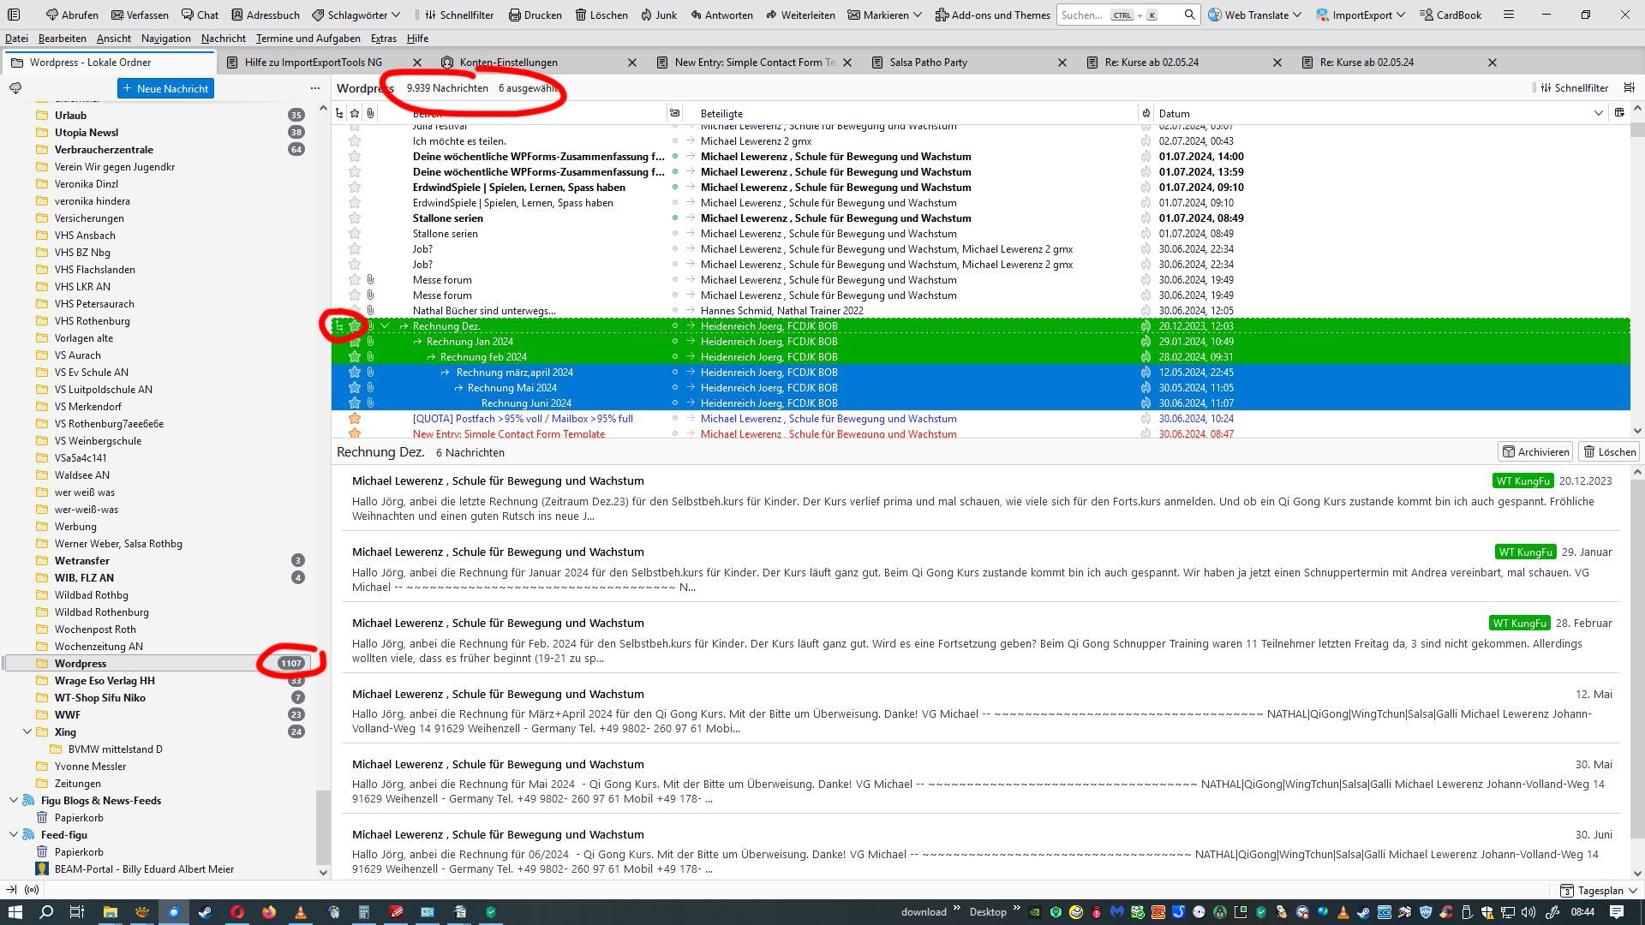Switch to the Salsa Patho Party tab
Screen dimensions: 1645x925
point(928,63)
